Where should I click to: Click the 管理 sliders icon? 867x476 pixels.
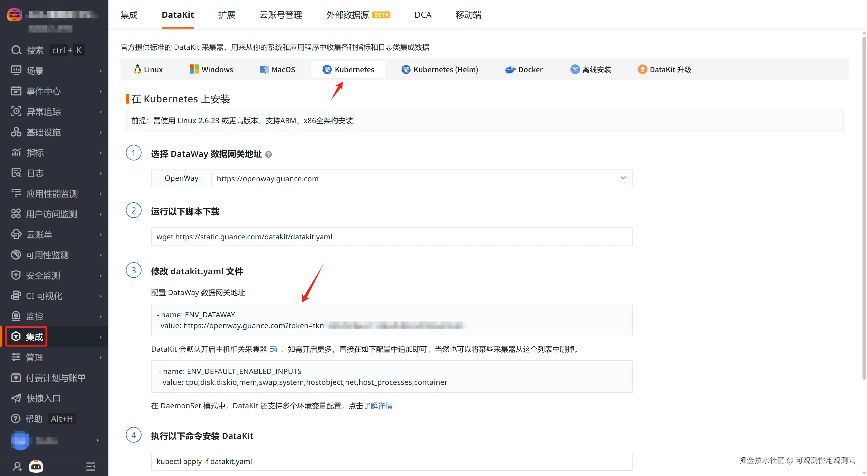pyautogui.click(x=16, y=357)
